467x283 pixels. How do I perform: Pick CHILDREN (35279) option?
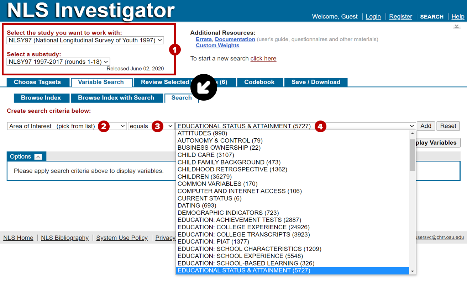(x=293, y=177)
